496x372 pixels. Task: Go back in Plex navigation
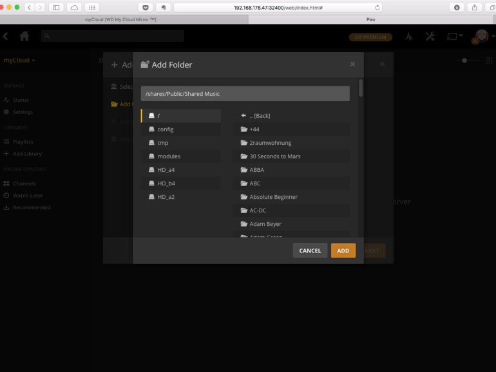5,36
